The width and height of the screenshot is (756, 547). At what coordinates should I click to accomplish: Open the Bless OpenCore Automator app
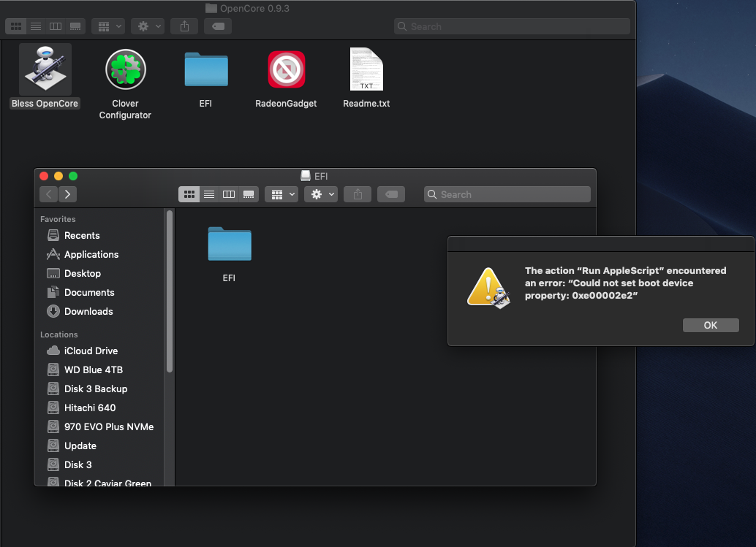[45, 70]
